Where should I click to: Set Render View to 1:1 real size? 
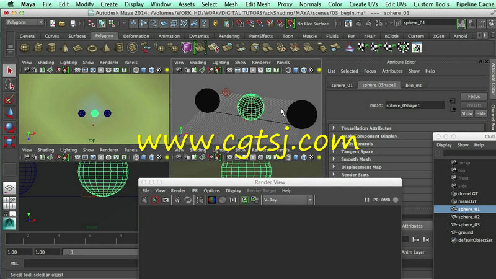click(233, 200)
